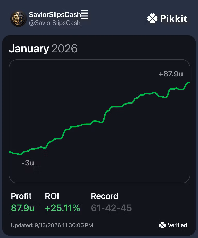Click the Profit stat label
Screen dimensions: 198x238
coord(21,196)
